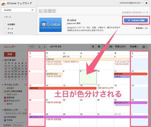Open the calendar settings gear menu
Viewport: 151px width, 127px height.
pos(144,47)
